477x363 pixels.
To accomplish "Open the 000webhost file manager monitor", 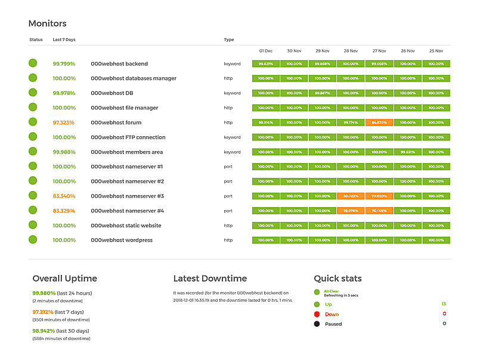I will [x=125, y=108].
